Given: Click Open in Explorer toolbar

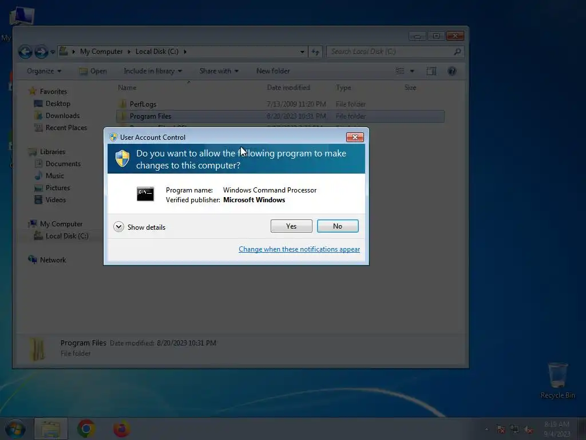Looking at the screenshot, I should pos(93,71).
